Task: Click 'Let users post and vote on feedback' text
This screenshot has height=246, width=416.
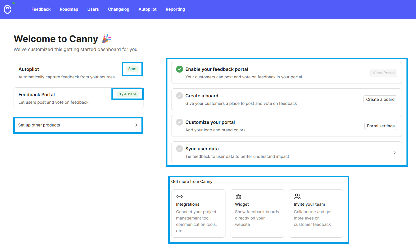Action: tap(53, 102)
